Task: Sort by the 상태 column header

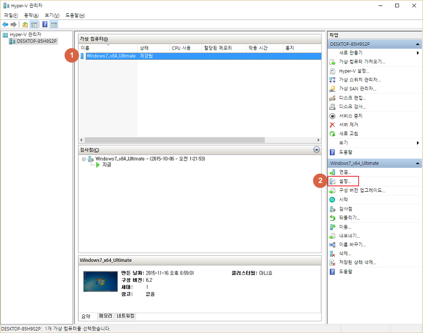Action: pyautogui.click(x=153, y=48)
